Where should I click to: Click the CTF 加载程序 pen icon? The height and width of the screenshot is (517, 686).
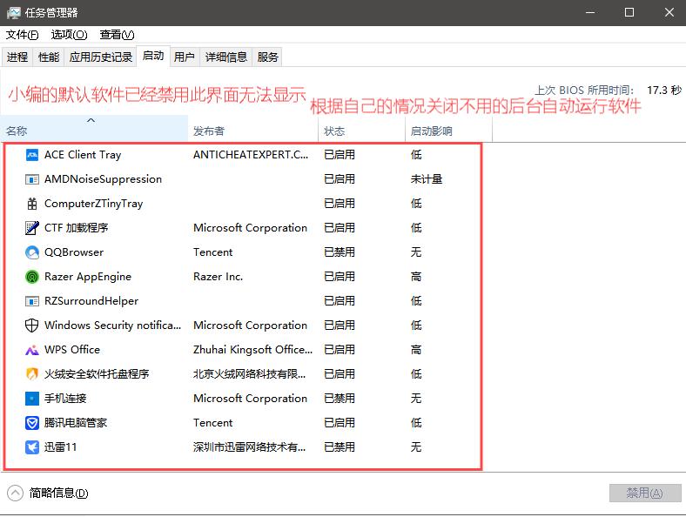click(32, 228)
